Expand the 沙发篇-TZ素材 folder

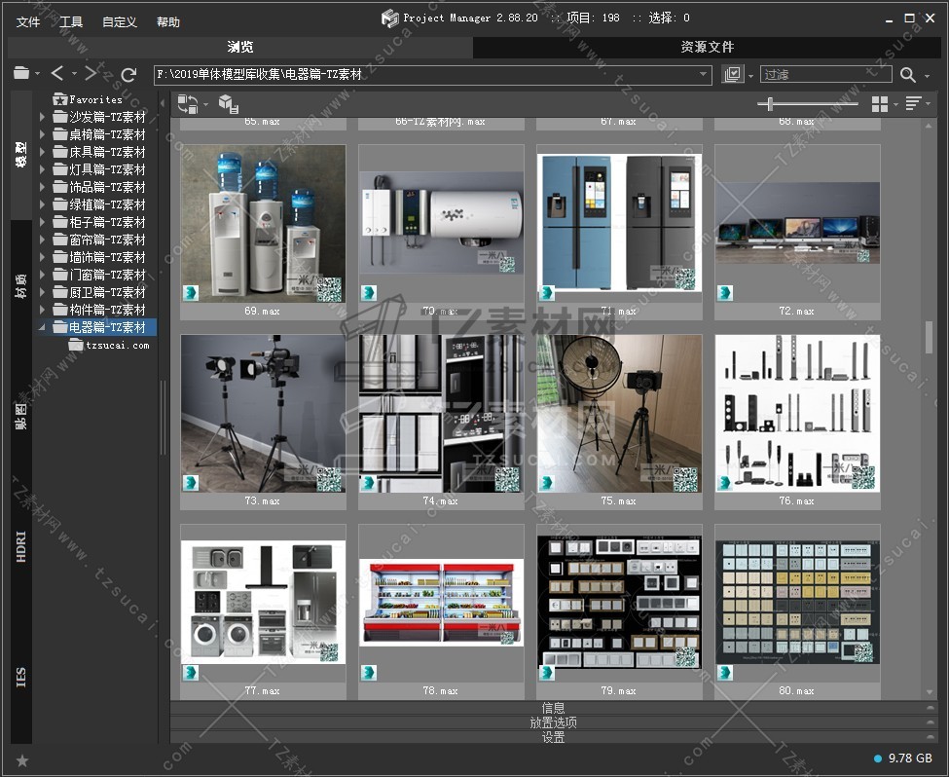click(42, 117)
